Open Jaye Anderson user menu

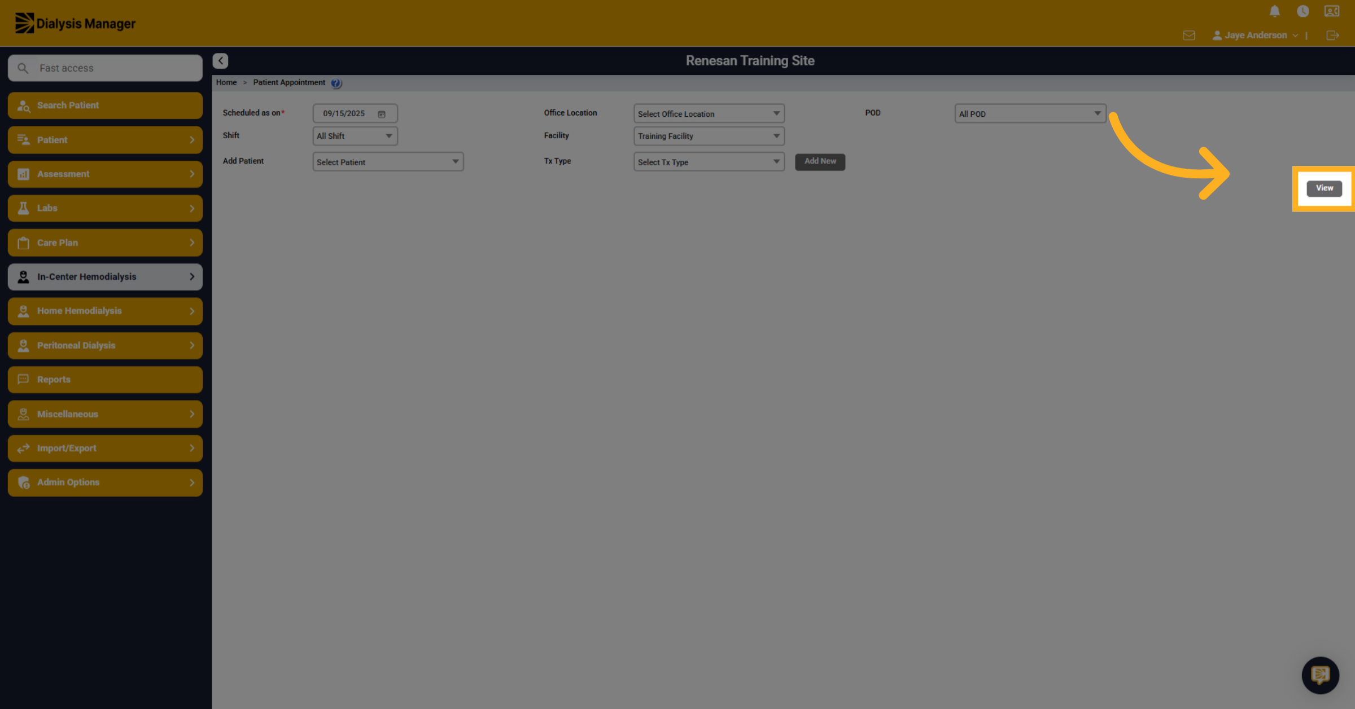pos(1255,36)
